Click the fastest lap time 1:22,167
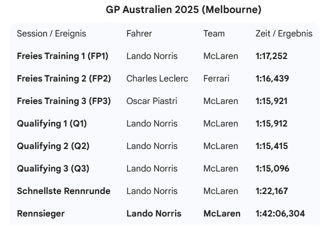The width and height of the screenshot is (328, 227). [x=272, y=191]
